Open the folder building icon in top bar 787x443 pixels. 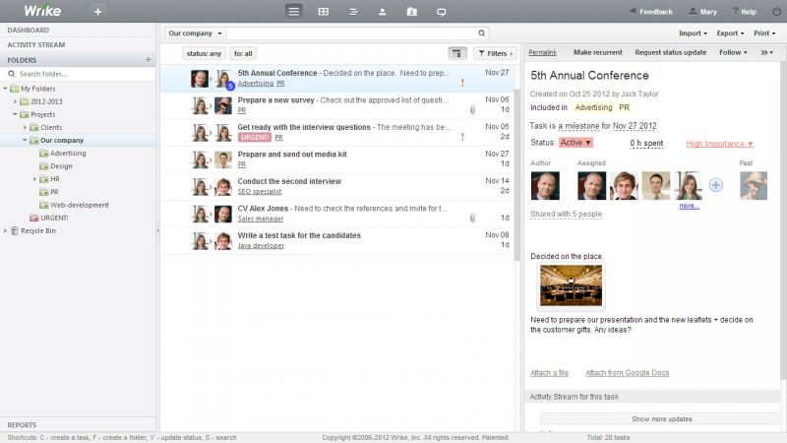pos(411,11)
